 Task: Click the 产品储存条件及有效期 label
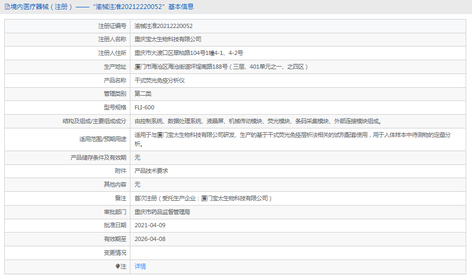tap(98, 157)
